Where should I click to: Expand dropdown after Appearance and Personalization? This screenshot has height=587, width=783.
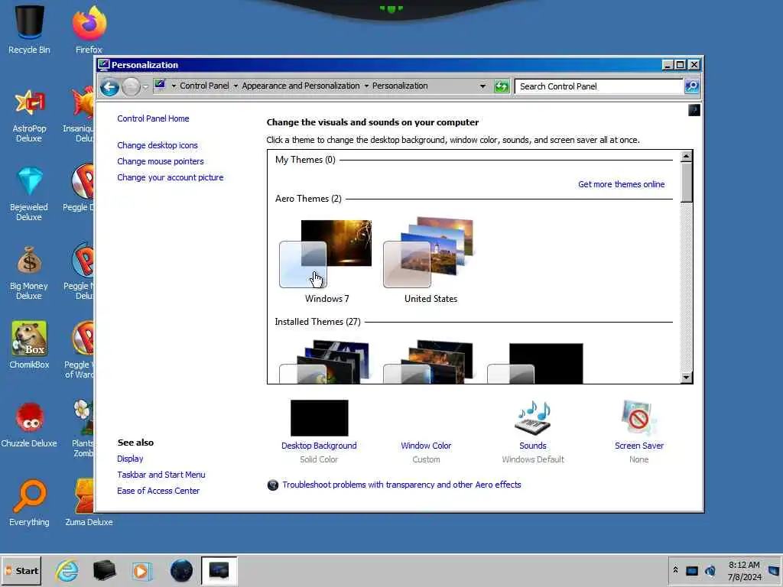[x=366, y=86]
